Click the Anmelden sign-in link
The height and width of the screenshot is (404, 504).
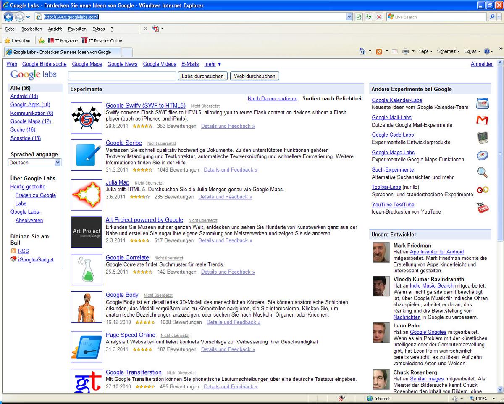tap(482, 64)
